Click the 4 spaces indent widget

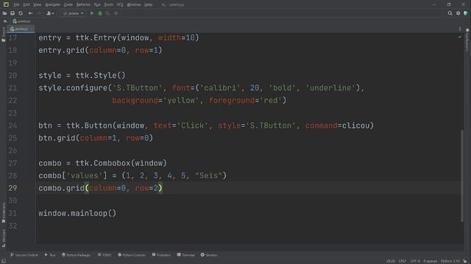pos(430,261)
